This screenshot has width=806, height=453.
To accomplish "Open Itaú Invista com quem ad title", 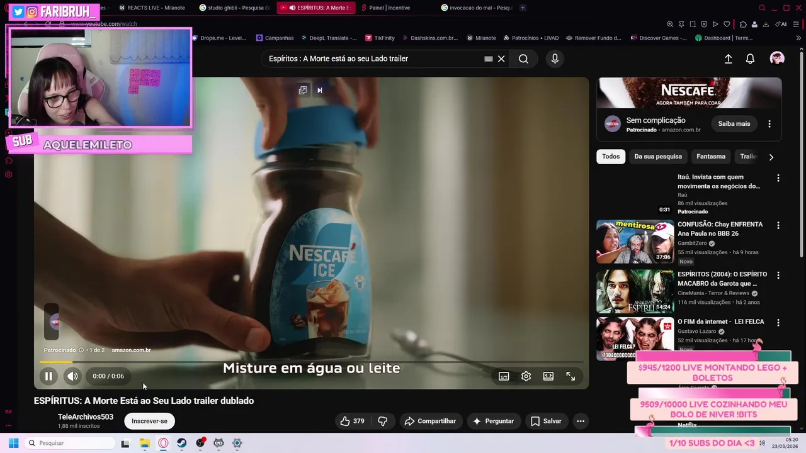I will coord(719,181).
